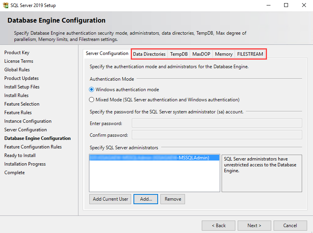Click the Install Setup Files step
313x233 pixels.
click(22, 87)
